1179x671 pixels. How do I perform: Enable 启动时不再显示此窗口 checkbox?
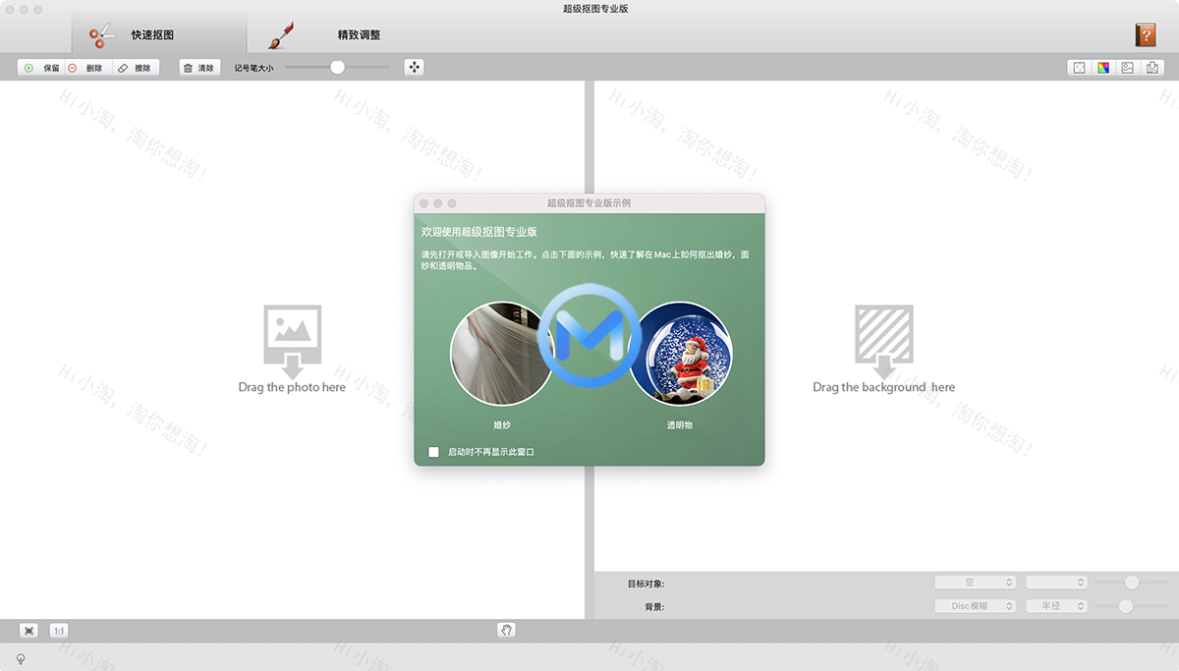point(432,452)
